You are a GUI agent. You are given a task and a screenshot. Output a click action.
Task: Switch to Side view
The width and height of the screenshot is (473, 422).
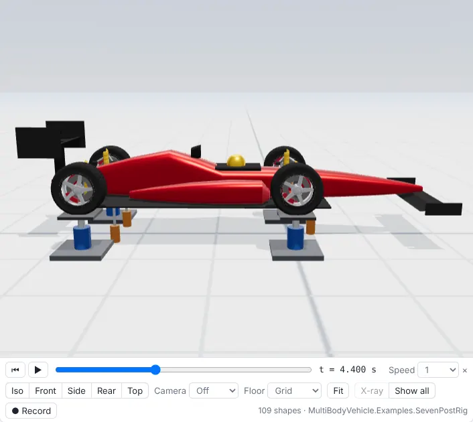click(x=76, y=391)
